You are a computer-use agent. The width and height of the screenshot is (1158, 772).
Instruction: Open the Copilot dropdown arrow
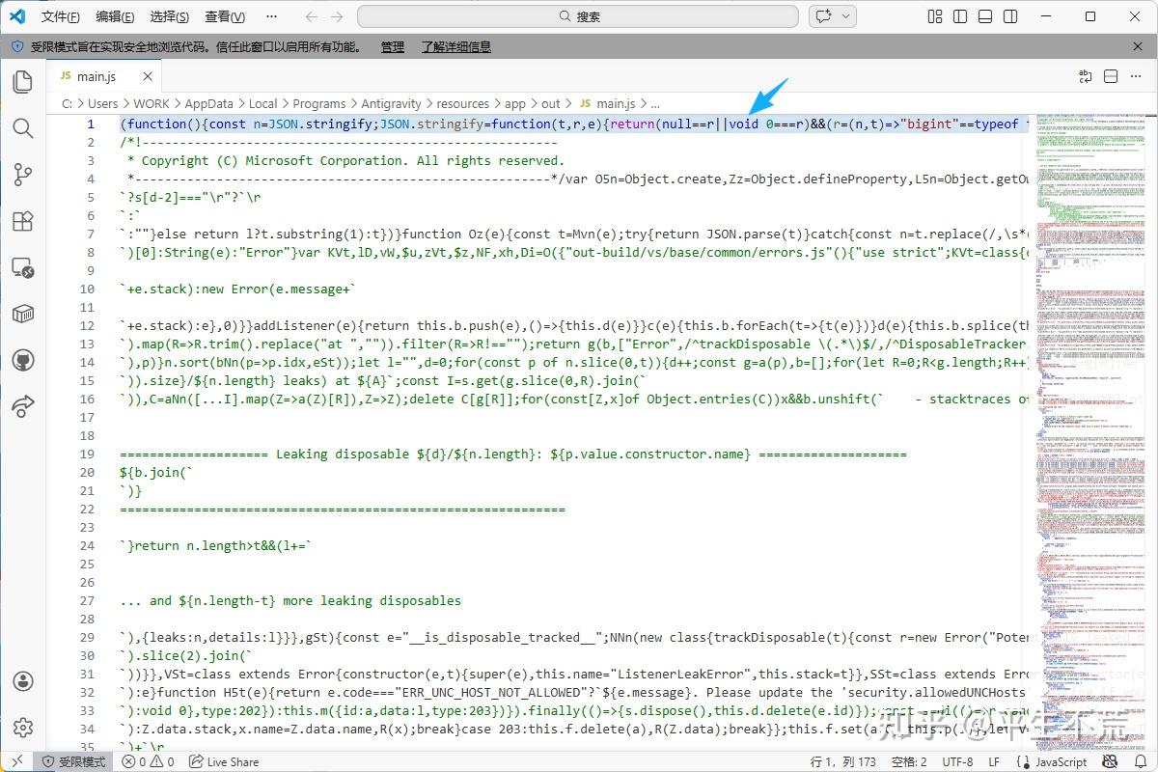tap(846, 16)
